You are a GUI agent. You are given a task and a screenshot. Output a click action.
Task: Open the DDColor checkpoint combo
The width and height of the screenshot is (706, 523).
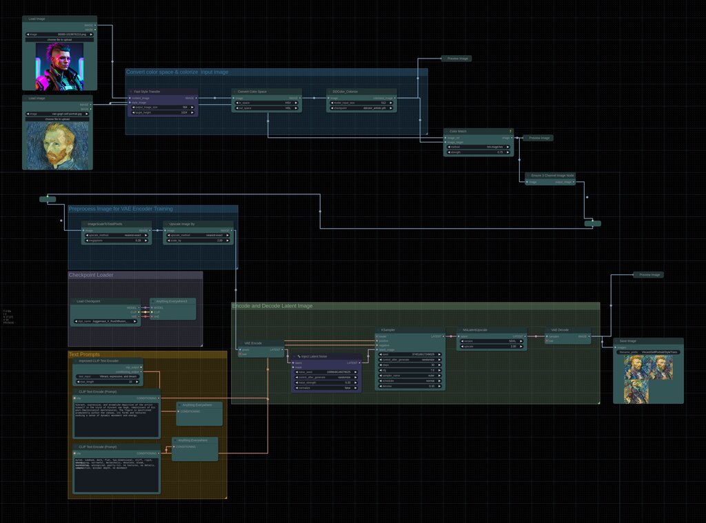pyautogui.click(x=361, y=108)
